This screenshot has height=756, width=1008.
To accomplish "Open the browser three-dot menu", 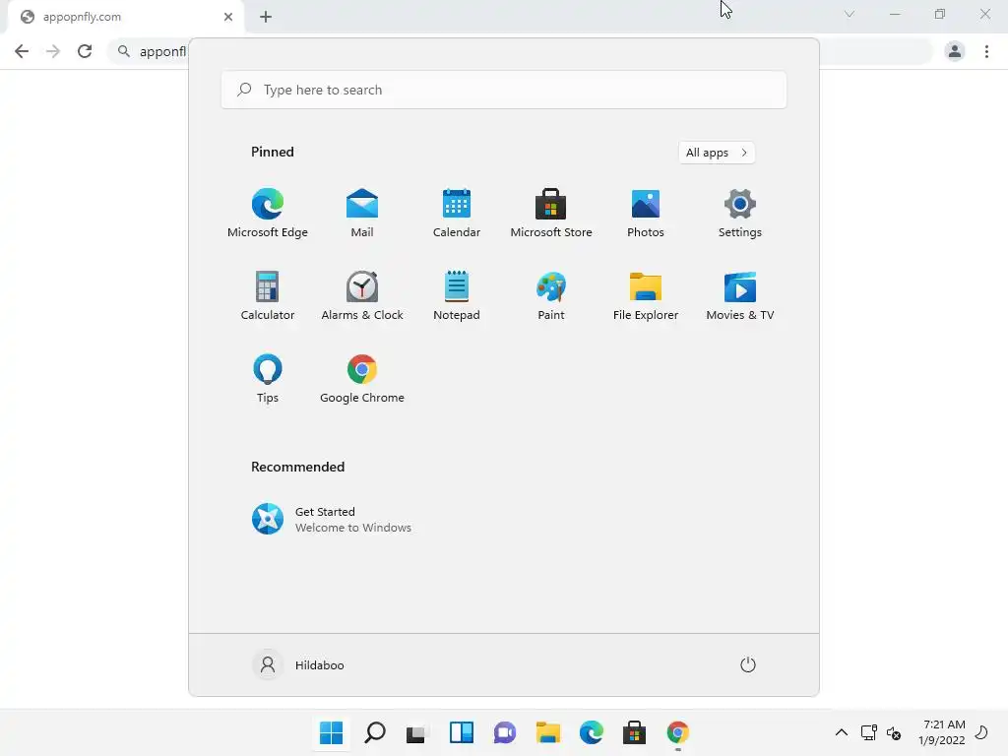I will pyautogui.click(x=986, y=51).
